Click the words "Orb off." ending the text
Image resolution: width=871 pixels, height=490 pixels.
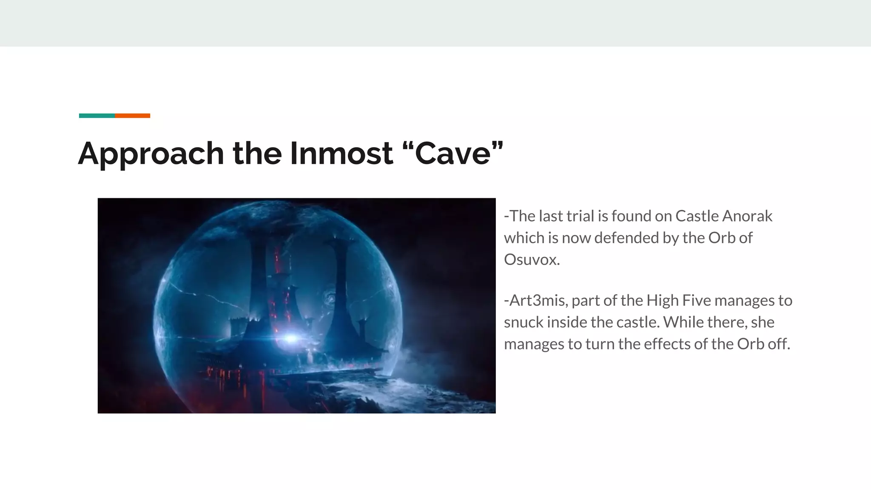click(x=763, y=344)
